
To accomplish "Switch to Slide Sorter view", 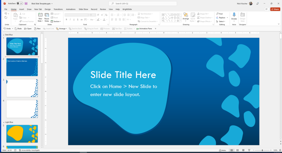I will (237, 150).
